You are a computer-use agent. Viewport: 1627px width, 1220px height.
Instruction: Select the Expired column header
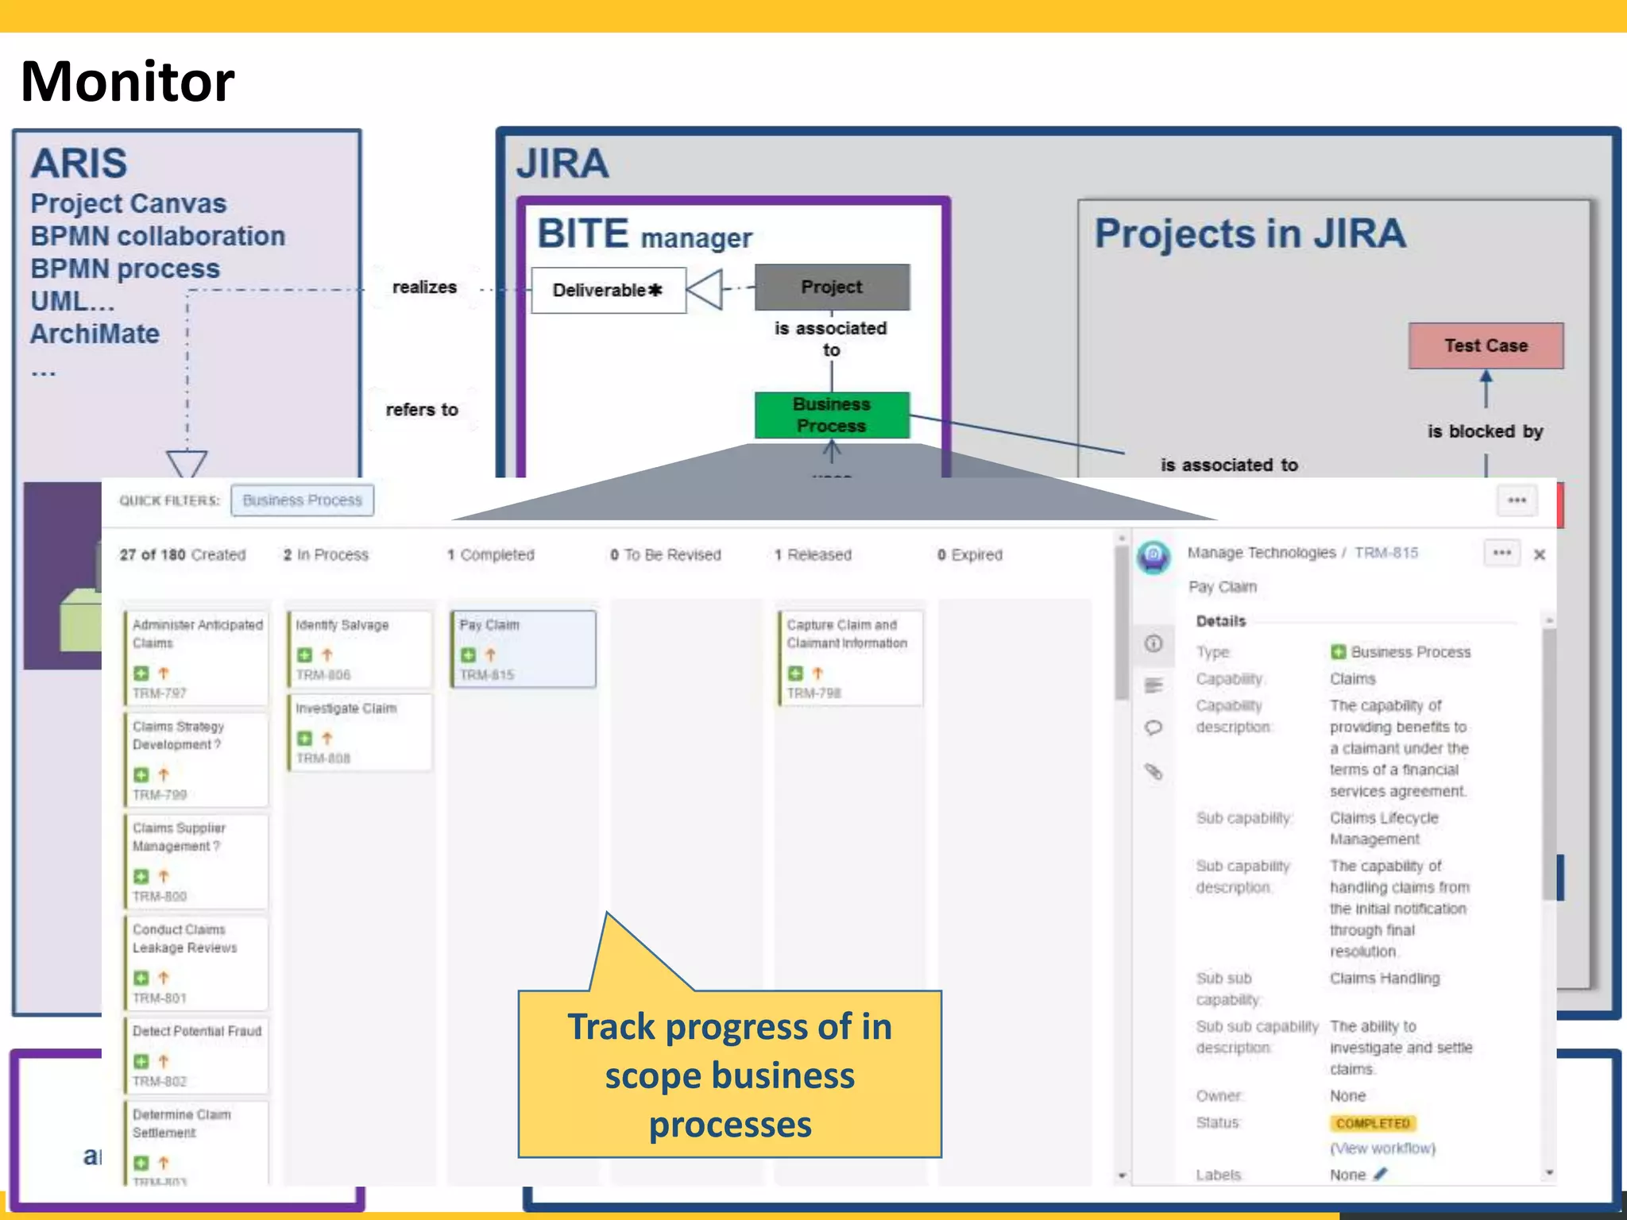pos(970,554)
